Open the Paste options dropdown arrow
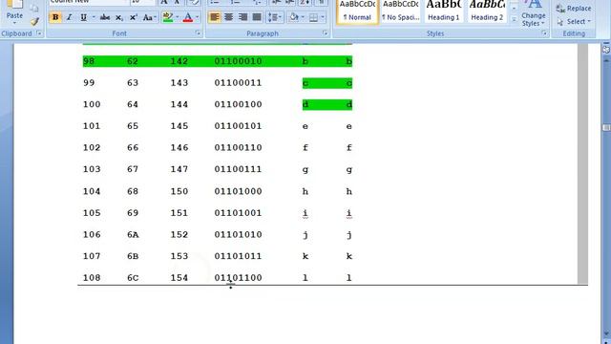This screenshot has width=611, height=344. [x=14, y=23]
